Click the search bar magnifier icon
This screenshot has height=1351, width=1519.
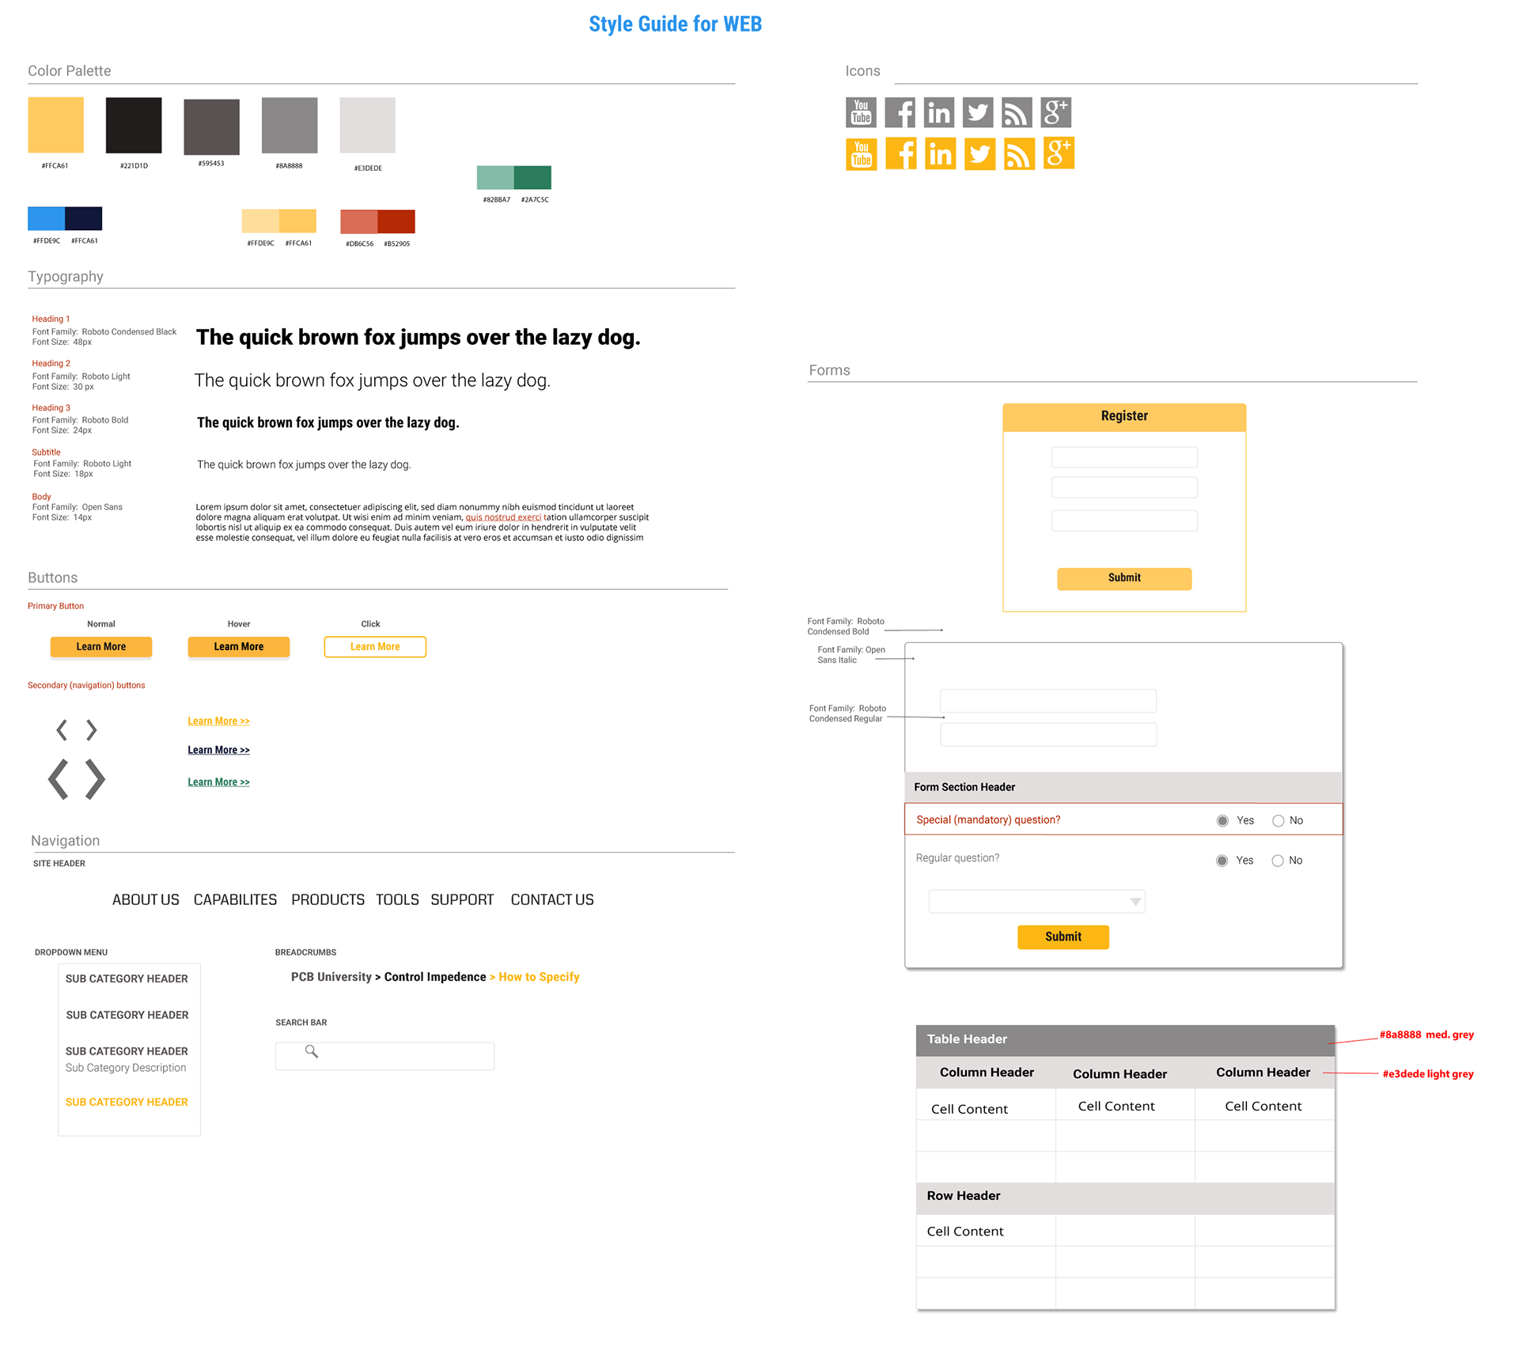(x=312, y=1051)
